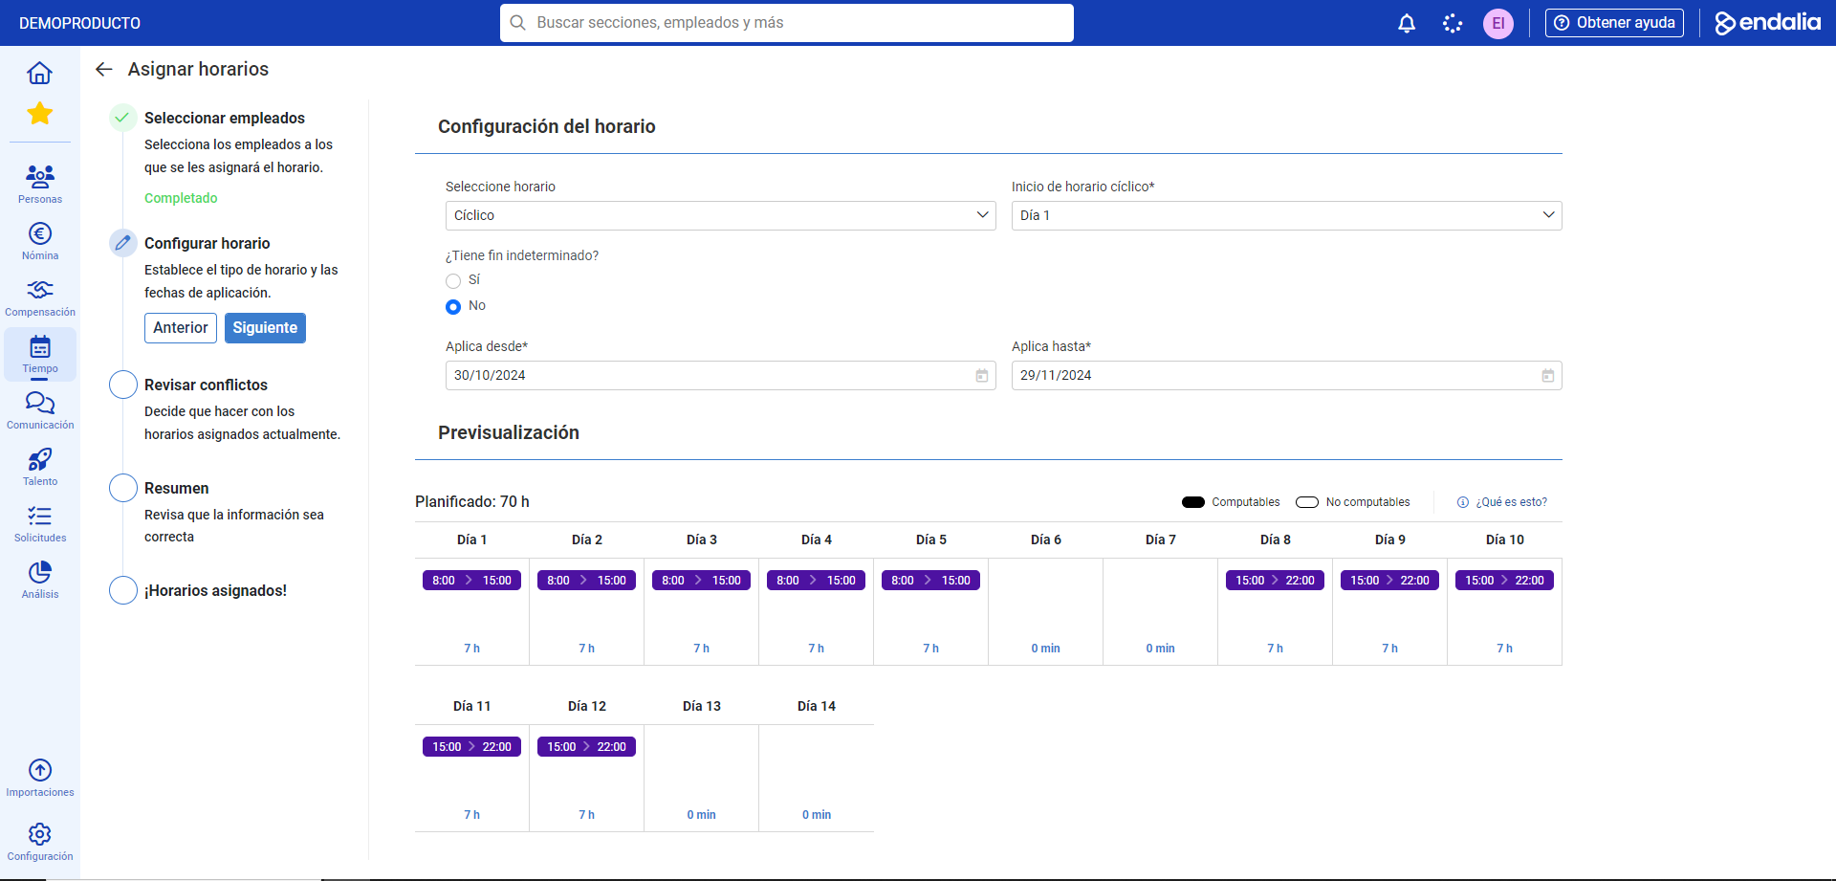This screenshot has height=881, width=1836.
Task: Click the Anterior button
Action: pyautogui.click(x=181, y=328)
